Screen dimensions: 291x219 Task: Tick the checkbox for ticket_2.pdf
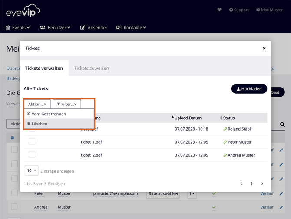[32, 154]
